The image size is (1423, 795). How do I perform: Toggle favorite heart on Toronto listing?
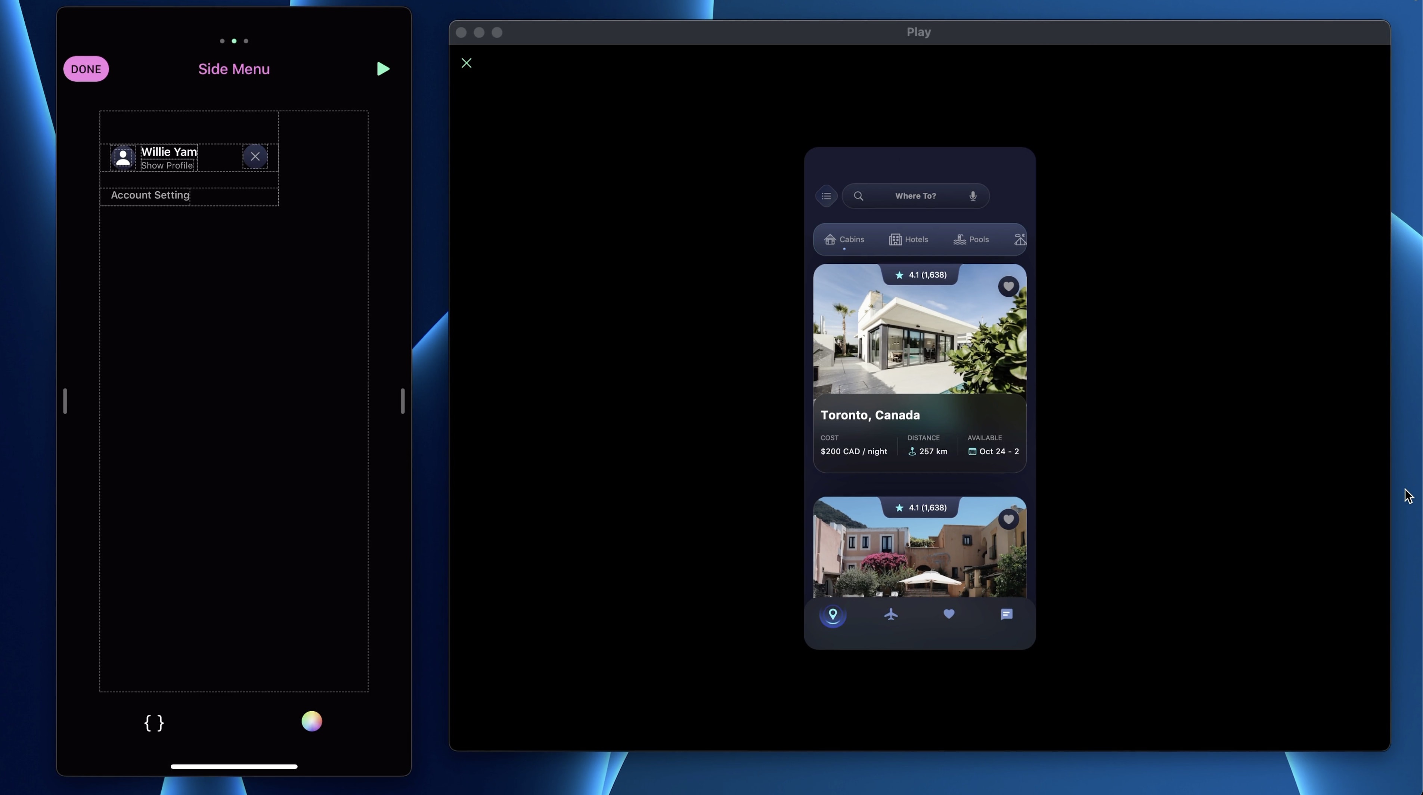pyautogui.click(x=1008, y=286)
